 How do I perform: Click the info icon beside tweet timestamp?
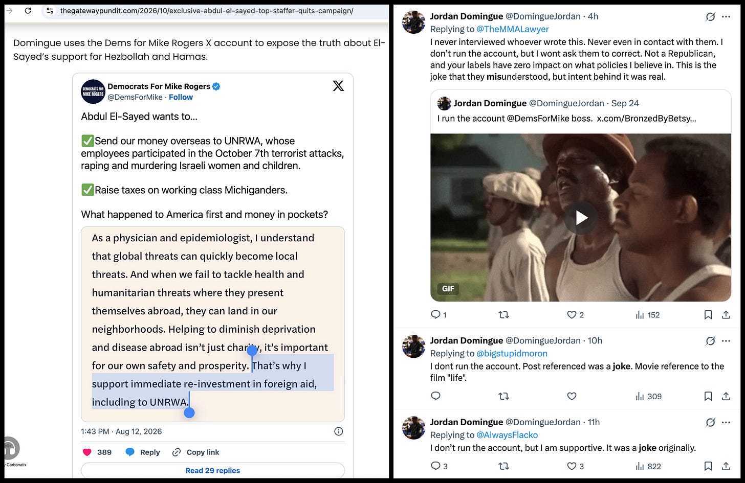click(339, 431)
